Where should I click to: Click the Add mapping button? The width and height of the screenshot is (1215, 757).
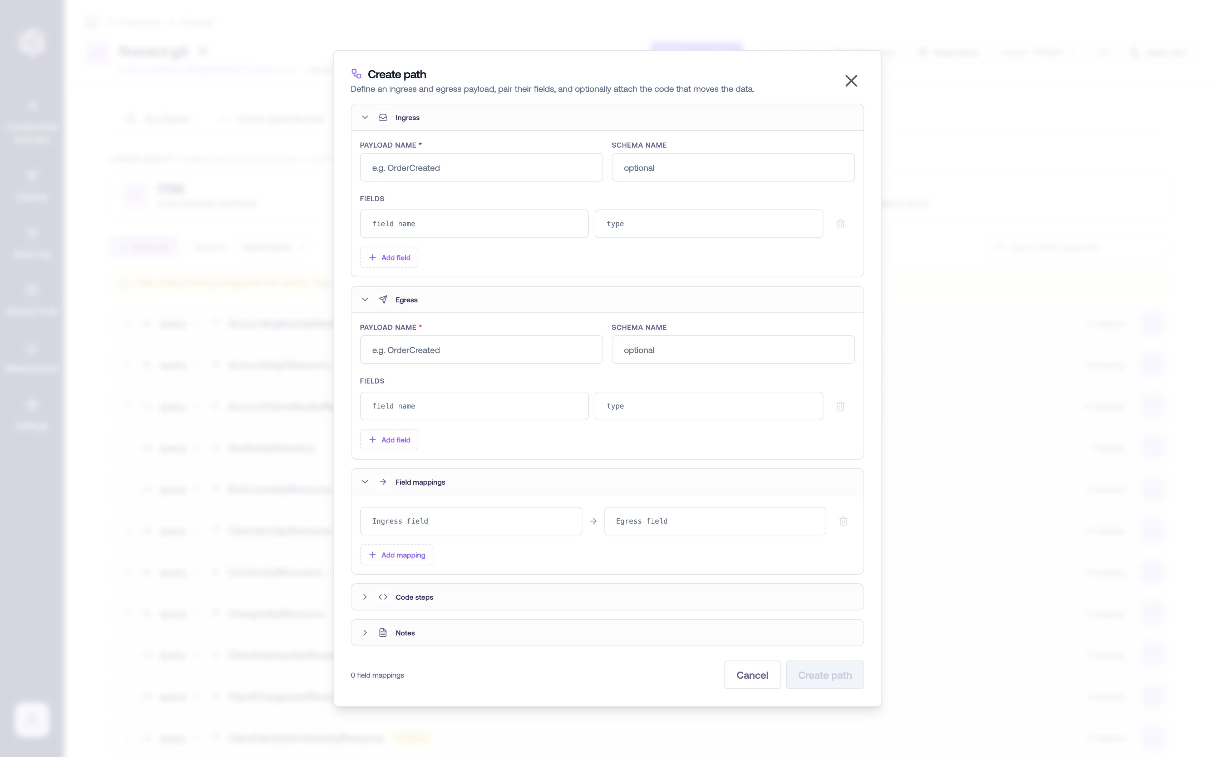pos(397,555)
